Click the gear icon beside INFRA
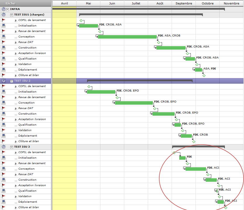 (4, 9)
